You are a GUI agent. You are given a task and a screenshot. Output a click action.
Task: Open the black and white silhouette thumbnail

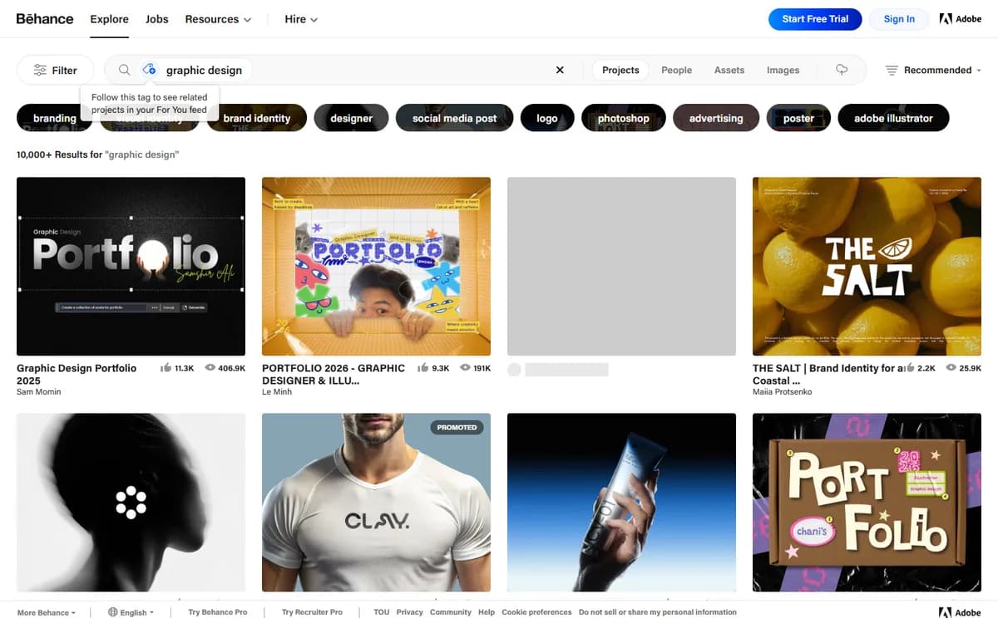pyautogui.click(x=131, y=502)
